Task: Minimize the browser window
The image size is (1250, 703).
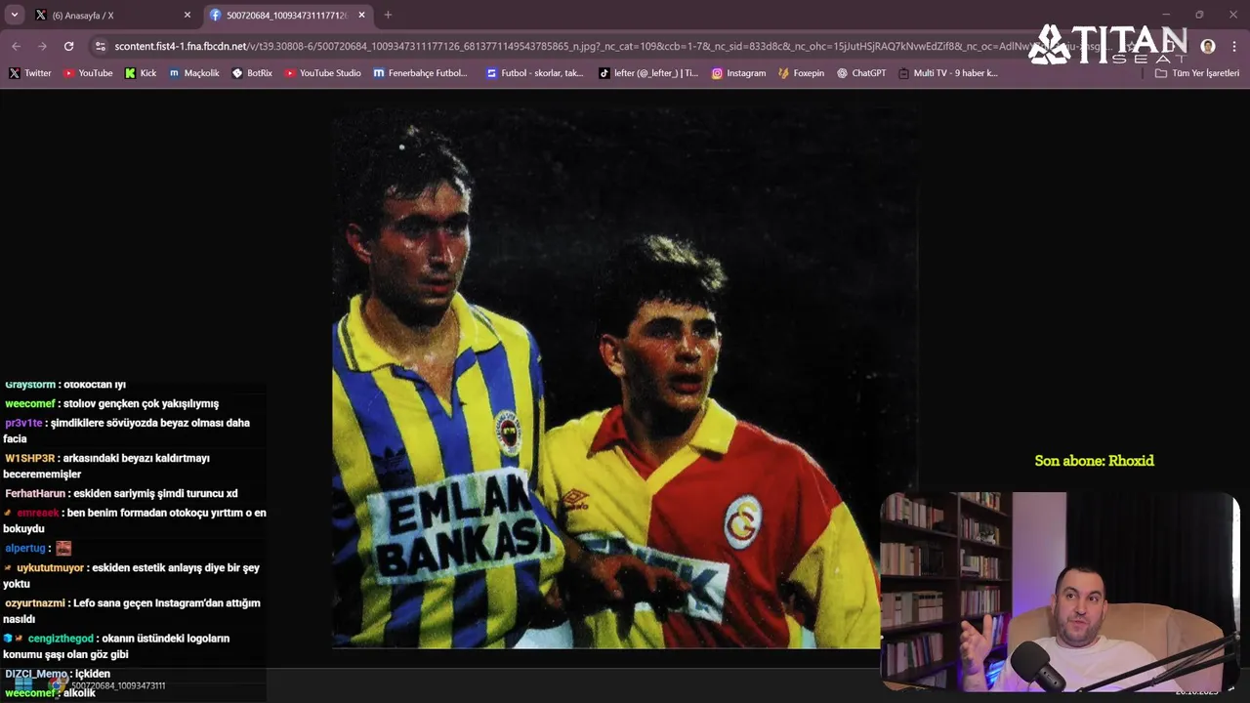Action: tap(1165, 15)
